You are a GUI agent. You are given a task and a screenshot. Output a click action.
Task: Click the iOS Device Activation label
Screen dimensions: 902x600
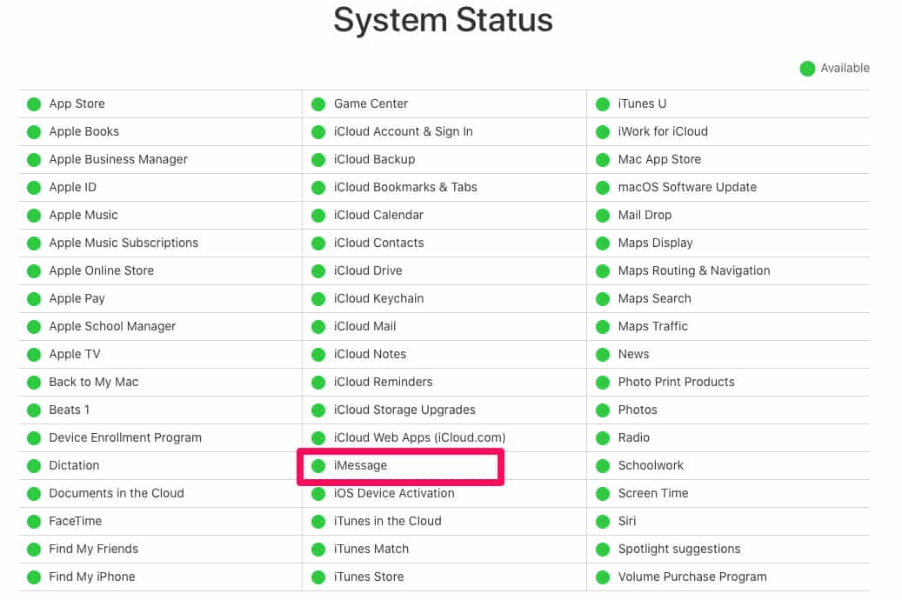point(394,494)
